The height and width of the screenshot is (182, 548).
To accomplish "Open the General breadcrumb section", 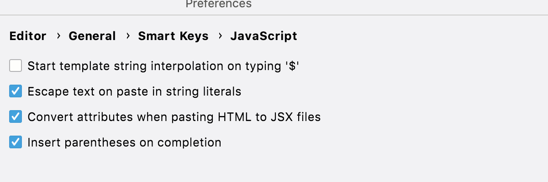I will point(92,36).
